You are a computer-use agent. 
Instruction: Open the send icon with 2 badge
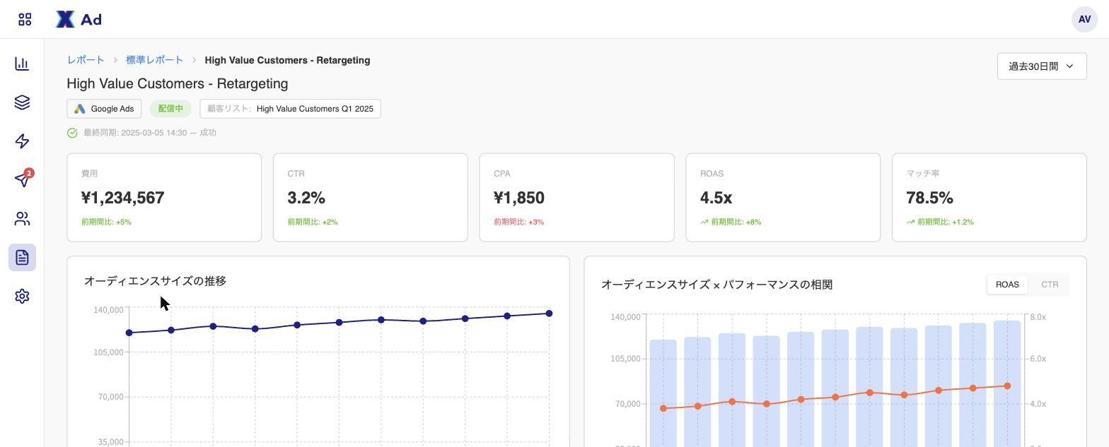click(22, 179)
